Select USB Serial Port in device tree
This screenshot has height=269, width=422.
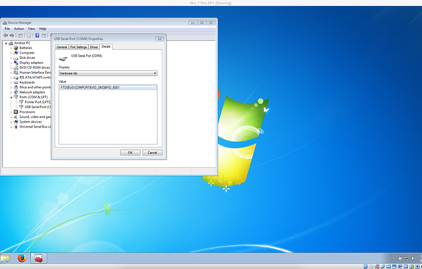[x=38, y=107]
